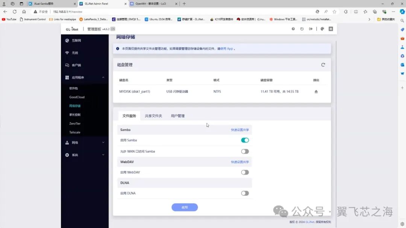Go back in browser history
The image size is (406, 228).
click(x=5, y=12)
